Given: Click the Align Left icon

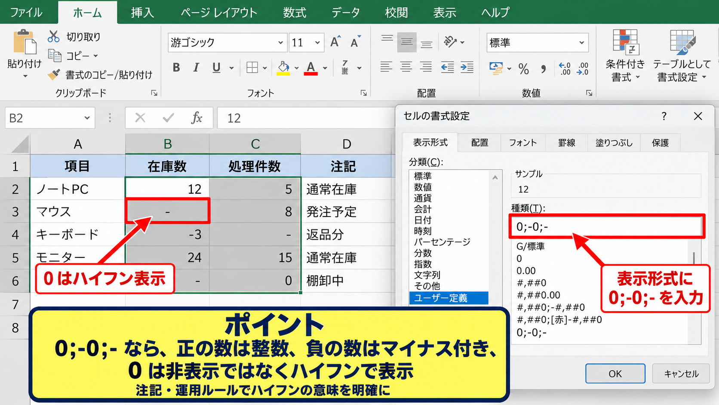Looking at the screenshot, I should (x=386, y=67).
